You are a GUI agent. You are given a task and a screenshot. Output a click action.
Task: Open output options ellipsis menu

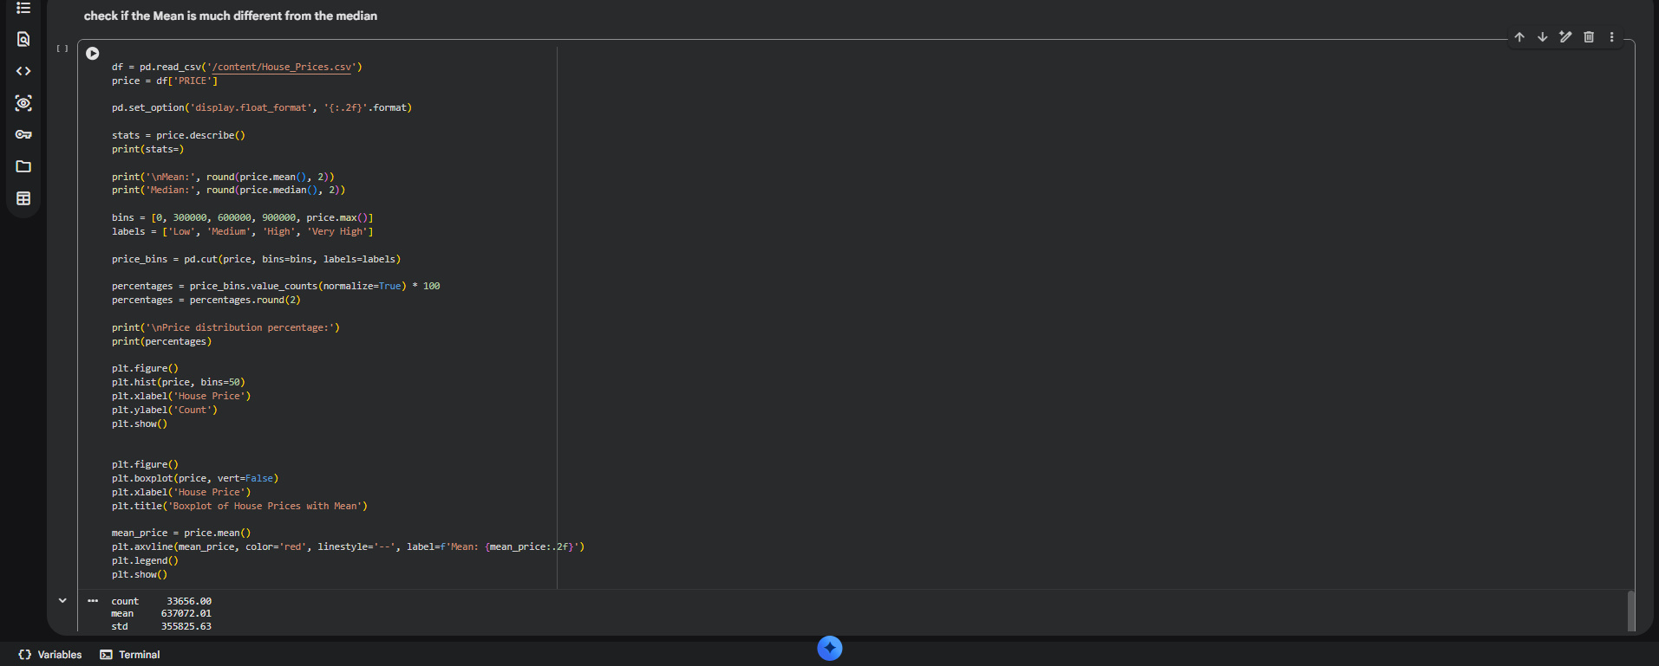coord(93,600)
